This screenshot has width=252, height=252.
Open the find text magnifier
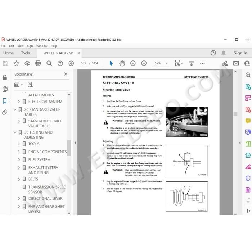(x=49, y=63)
